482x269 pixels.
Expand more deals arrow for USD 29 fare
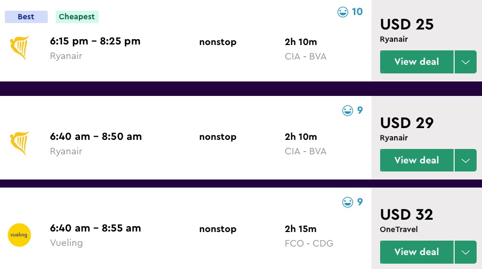[x=465, y=160]
